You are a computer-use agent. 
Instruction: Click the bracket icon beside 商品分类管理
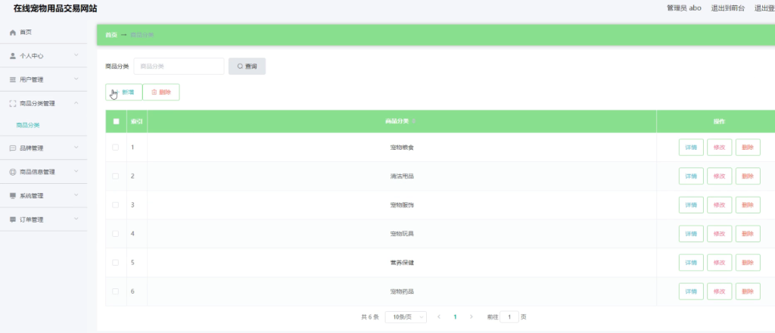point(13,104)
